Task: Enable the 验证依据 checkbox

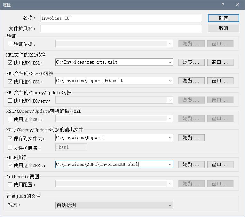Action: pyautogui.click(x=10, y=44)
